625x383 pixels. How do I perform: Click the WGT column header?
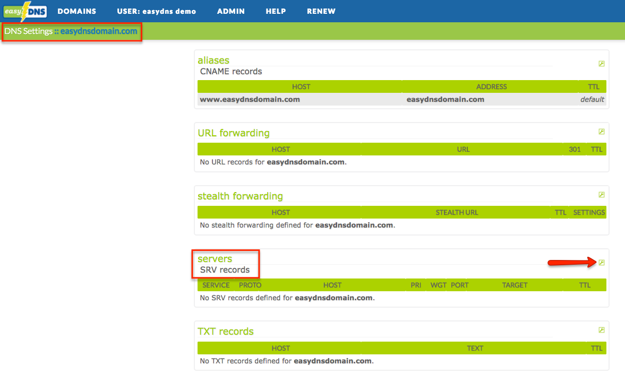click(x=438, y=285)
